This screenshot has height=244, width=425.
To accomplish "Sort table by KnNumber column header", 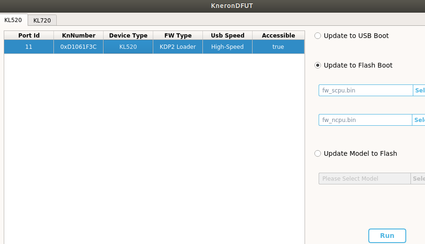I will pos(79,35).
